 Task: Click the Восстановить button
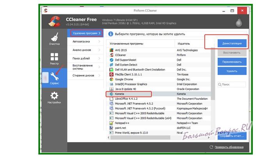coord(232,53)
